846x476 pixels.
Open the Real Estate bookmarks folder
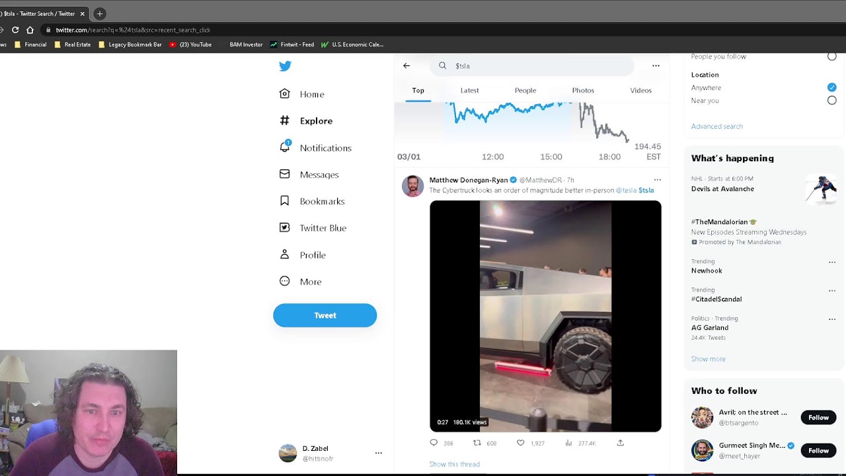(72, 44)
